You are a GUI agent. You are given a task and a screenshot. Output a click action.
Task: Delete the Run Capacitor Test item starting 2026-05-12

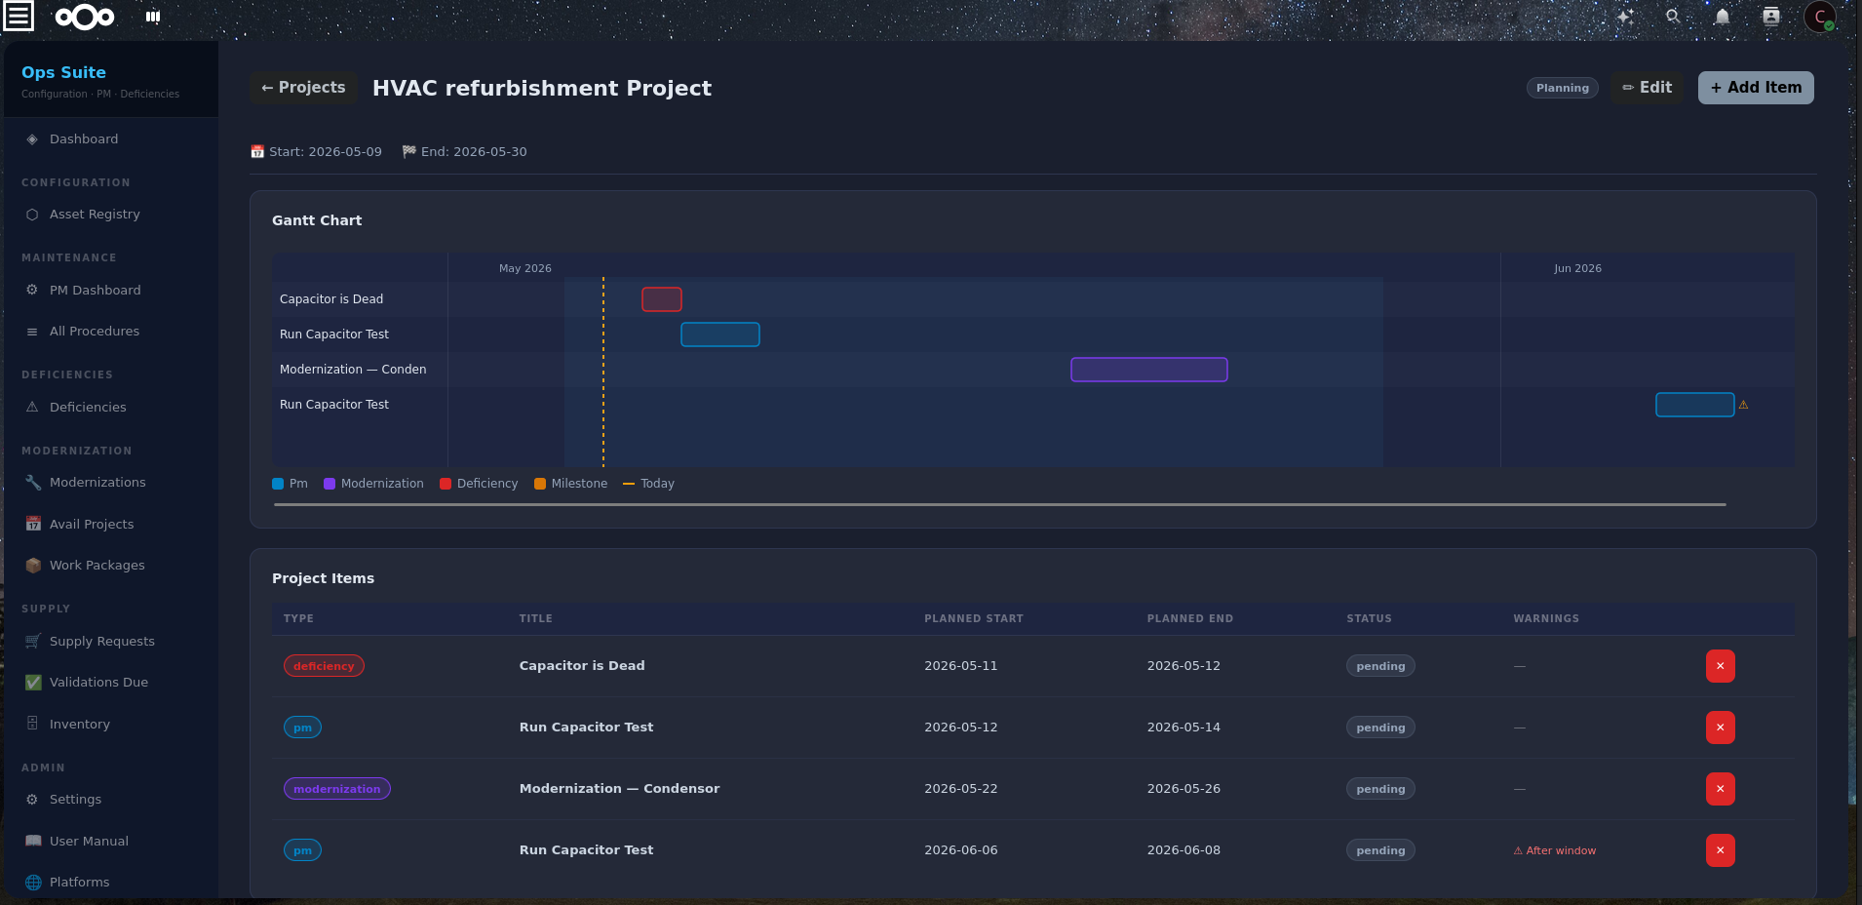(x=1720, y=728)
